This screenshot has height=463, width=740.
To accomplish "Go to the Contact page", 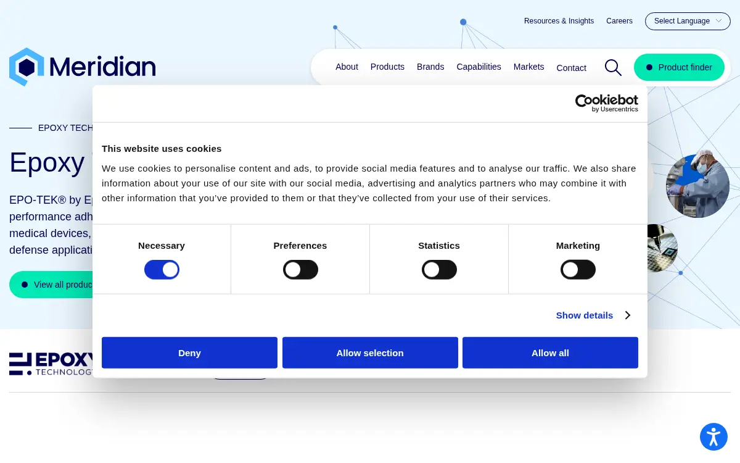I will click(571, 68).
